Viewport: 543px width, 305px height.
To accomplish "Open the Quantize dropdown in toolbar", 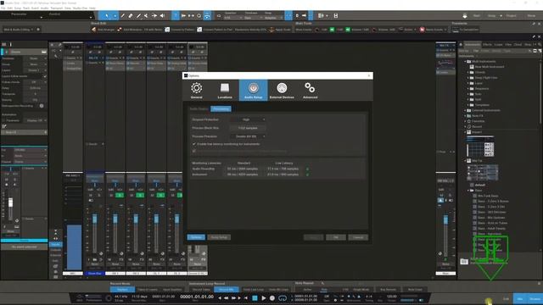I will pos(232,18).
